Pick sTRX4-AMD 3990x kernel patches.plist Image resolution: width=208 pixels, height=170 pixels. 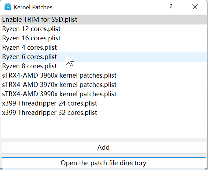click(59, 94)
